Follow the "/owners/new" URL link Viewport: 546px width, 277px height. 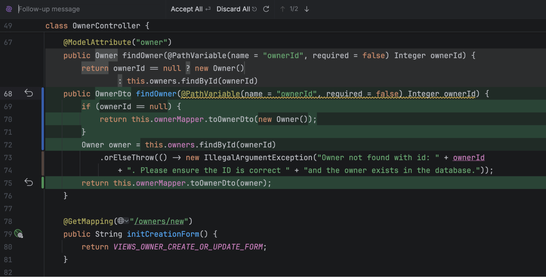pyautogui.click(x=159, y=221)
